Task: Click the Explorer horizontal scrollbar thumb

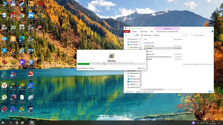Action: [x=154, y=90]
